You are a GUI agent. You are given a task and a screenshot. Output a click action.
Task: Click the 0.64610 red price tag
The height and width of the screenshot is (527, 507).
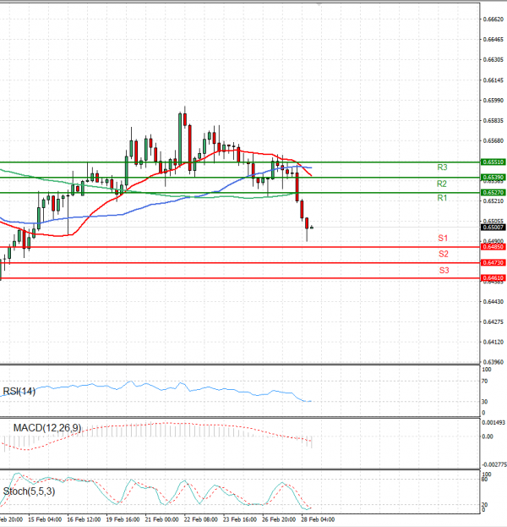(x=493, y=278)
